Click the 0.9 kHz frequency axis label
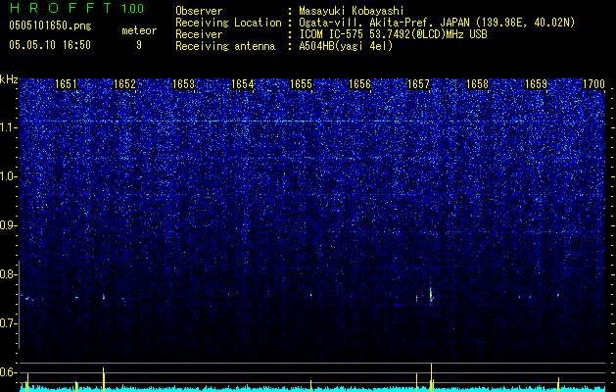 click(8, 225)
